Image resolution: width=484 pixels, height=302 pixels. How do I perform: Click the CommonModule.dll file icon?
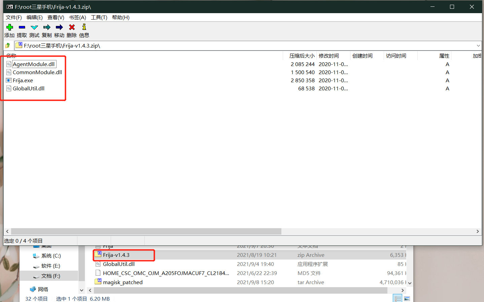9,72
